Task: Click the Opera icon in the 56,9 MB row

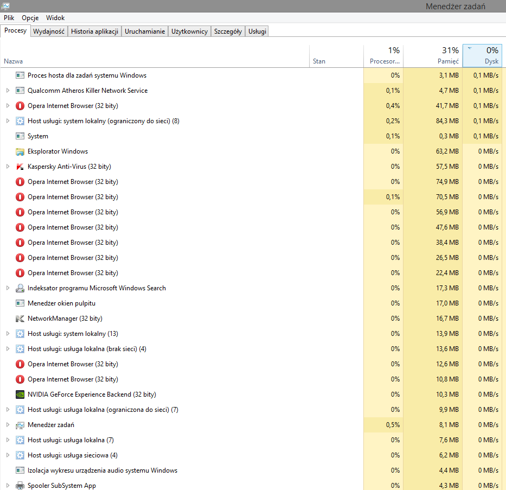Action: [20, 212]
